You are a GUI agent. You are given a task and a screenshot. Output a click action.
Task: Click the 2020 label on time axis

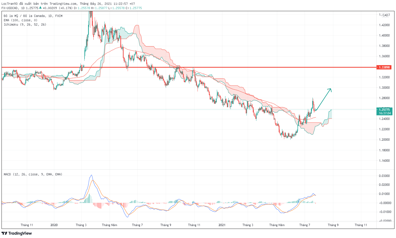pos(54,225)
